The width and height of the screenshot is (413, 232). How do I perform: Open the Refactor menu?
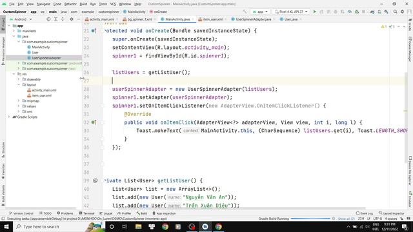click(x=70, y=4)
